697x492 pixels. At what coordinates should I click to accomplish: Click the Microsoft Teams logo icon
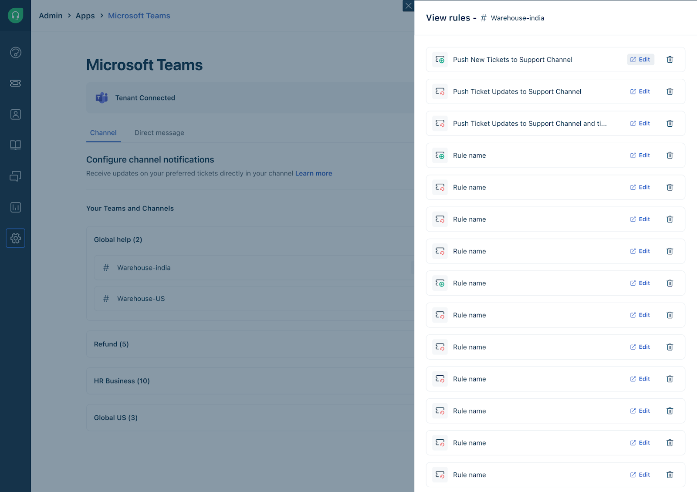102,98
